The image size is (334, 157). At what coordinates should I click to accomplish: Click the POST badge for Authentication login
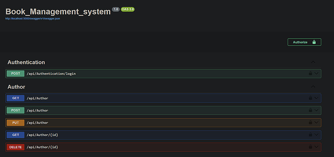point(15,73)
